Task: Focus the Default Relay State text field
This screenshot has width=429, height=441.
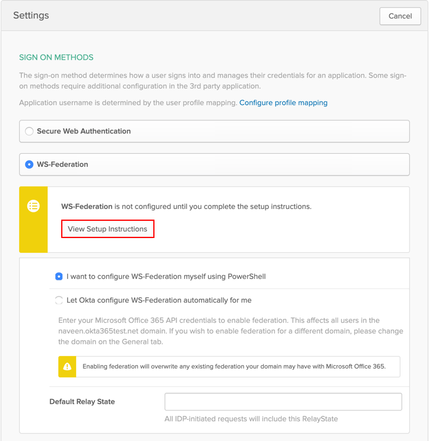Action: click(283, 402)
